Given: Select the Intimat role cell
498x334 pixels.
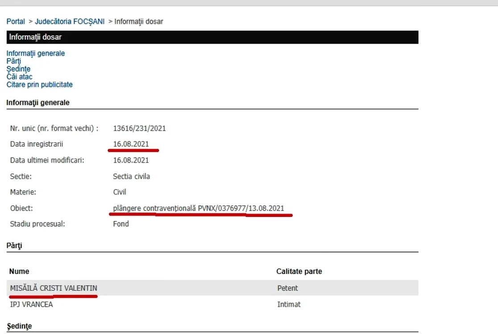Looking at the screenshot, I should 289,304.
